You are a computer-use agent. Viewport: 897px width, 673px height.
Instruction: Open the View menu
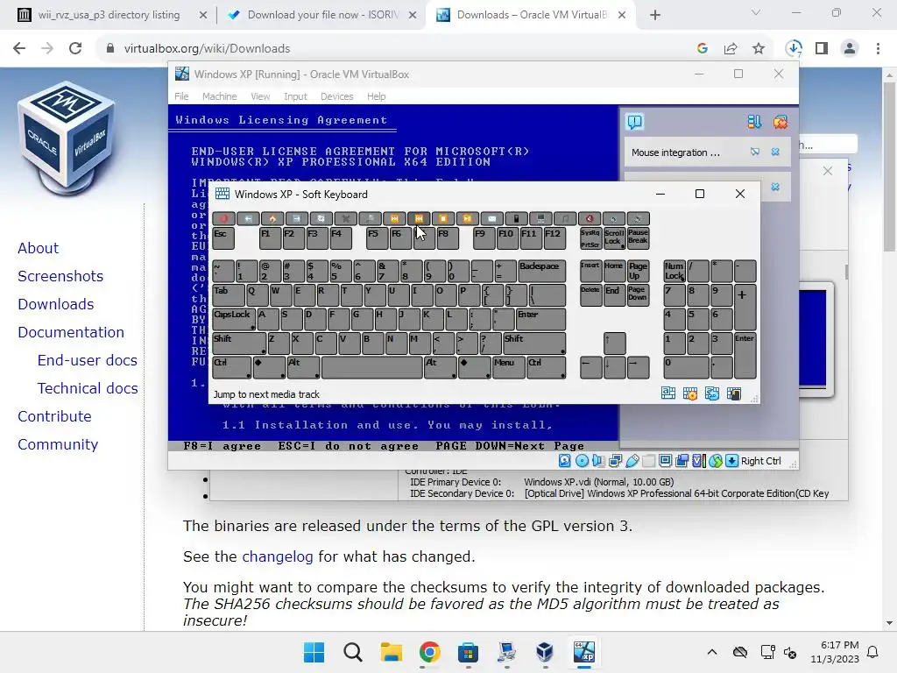[x=260, y=96]
